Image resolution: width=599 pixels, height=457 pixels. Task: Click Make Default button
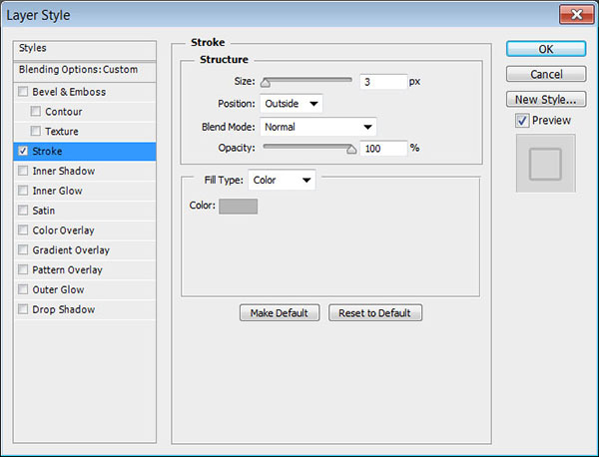point(280,313)
